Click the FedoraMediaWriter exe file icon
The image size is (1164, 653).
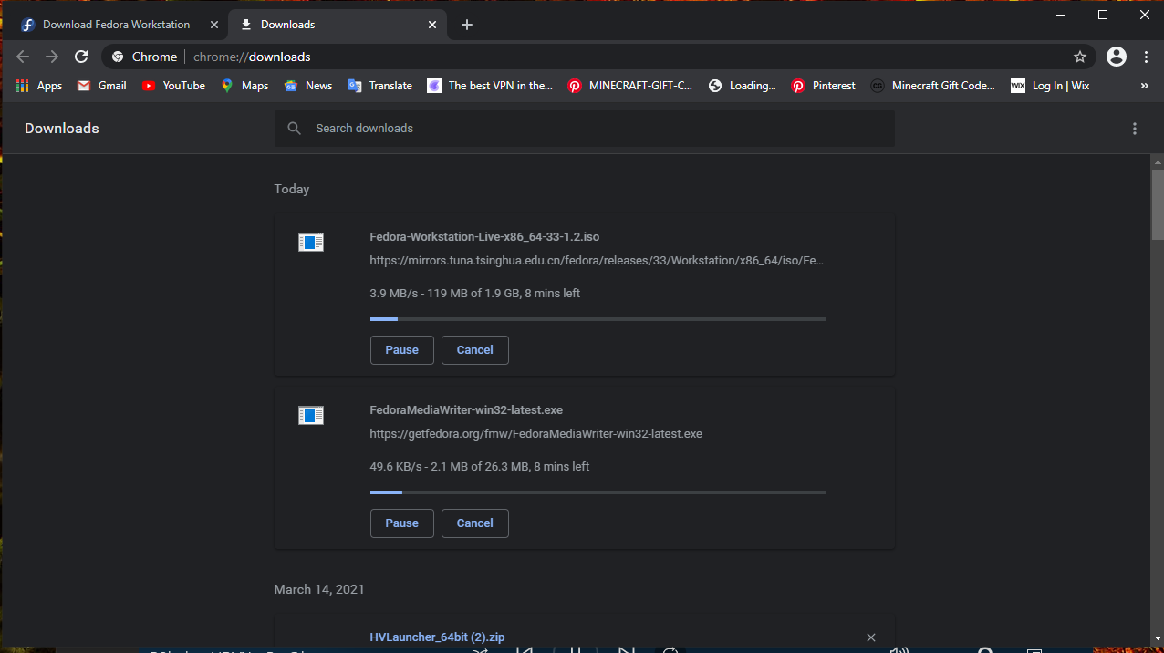pos(311,416)
